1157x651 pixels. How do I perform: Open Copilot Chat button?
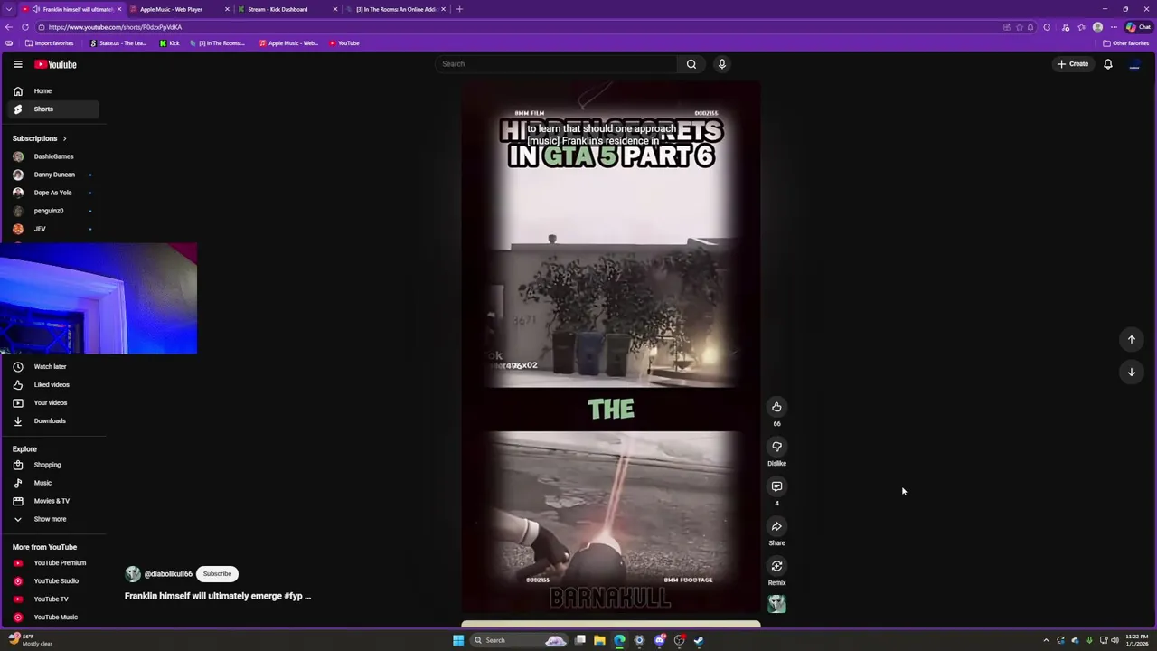[x=1138, y=27]
